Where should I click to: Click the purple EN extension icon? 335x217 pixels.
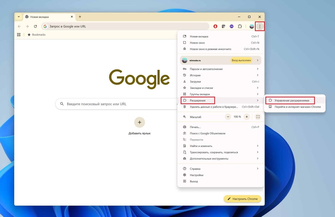click(x=231, y=27)
